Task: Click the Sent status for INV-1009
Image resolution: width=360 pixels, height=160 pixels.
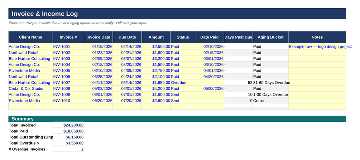Action: [x=183, y=94]
